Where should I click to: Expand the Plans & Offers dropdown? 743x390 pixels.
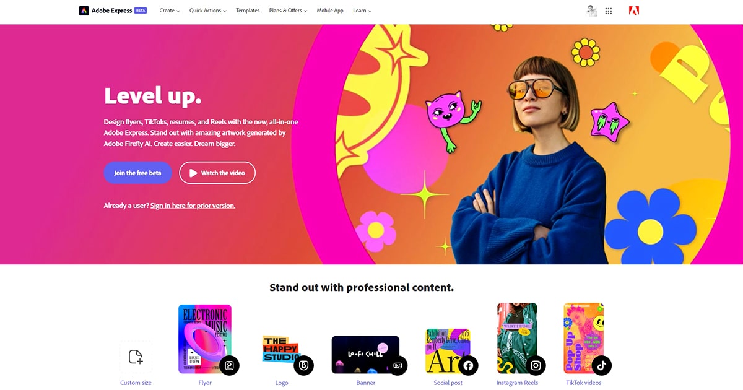288,11
